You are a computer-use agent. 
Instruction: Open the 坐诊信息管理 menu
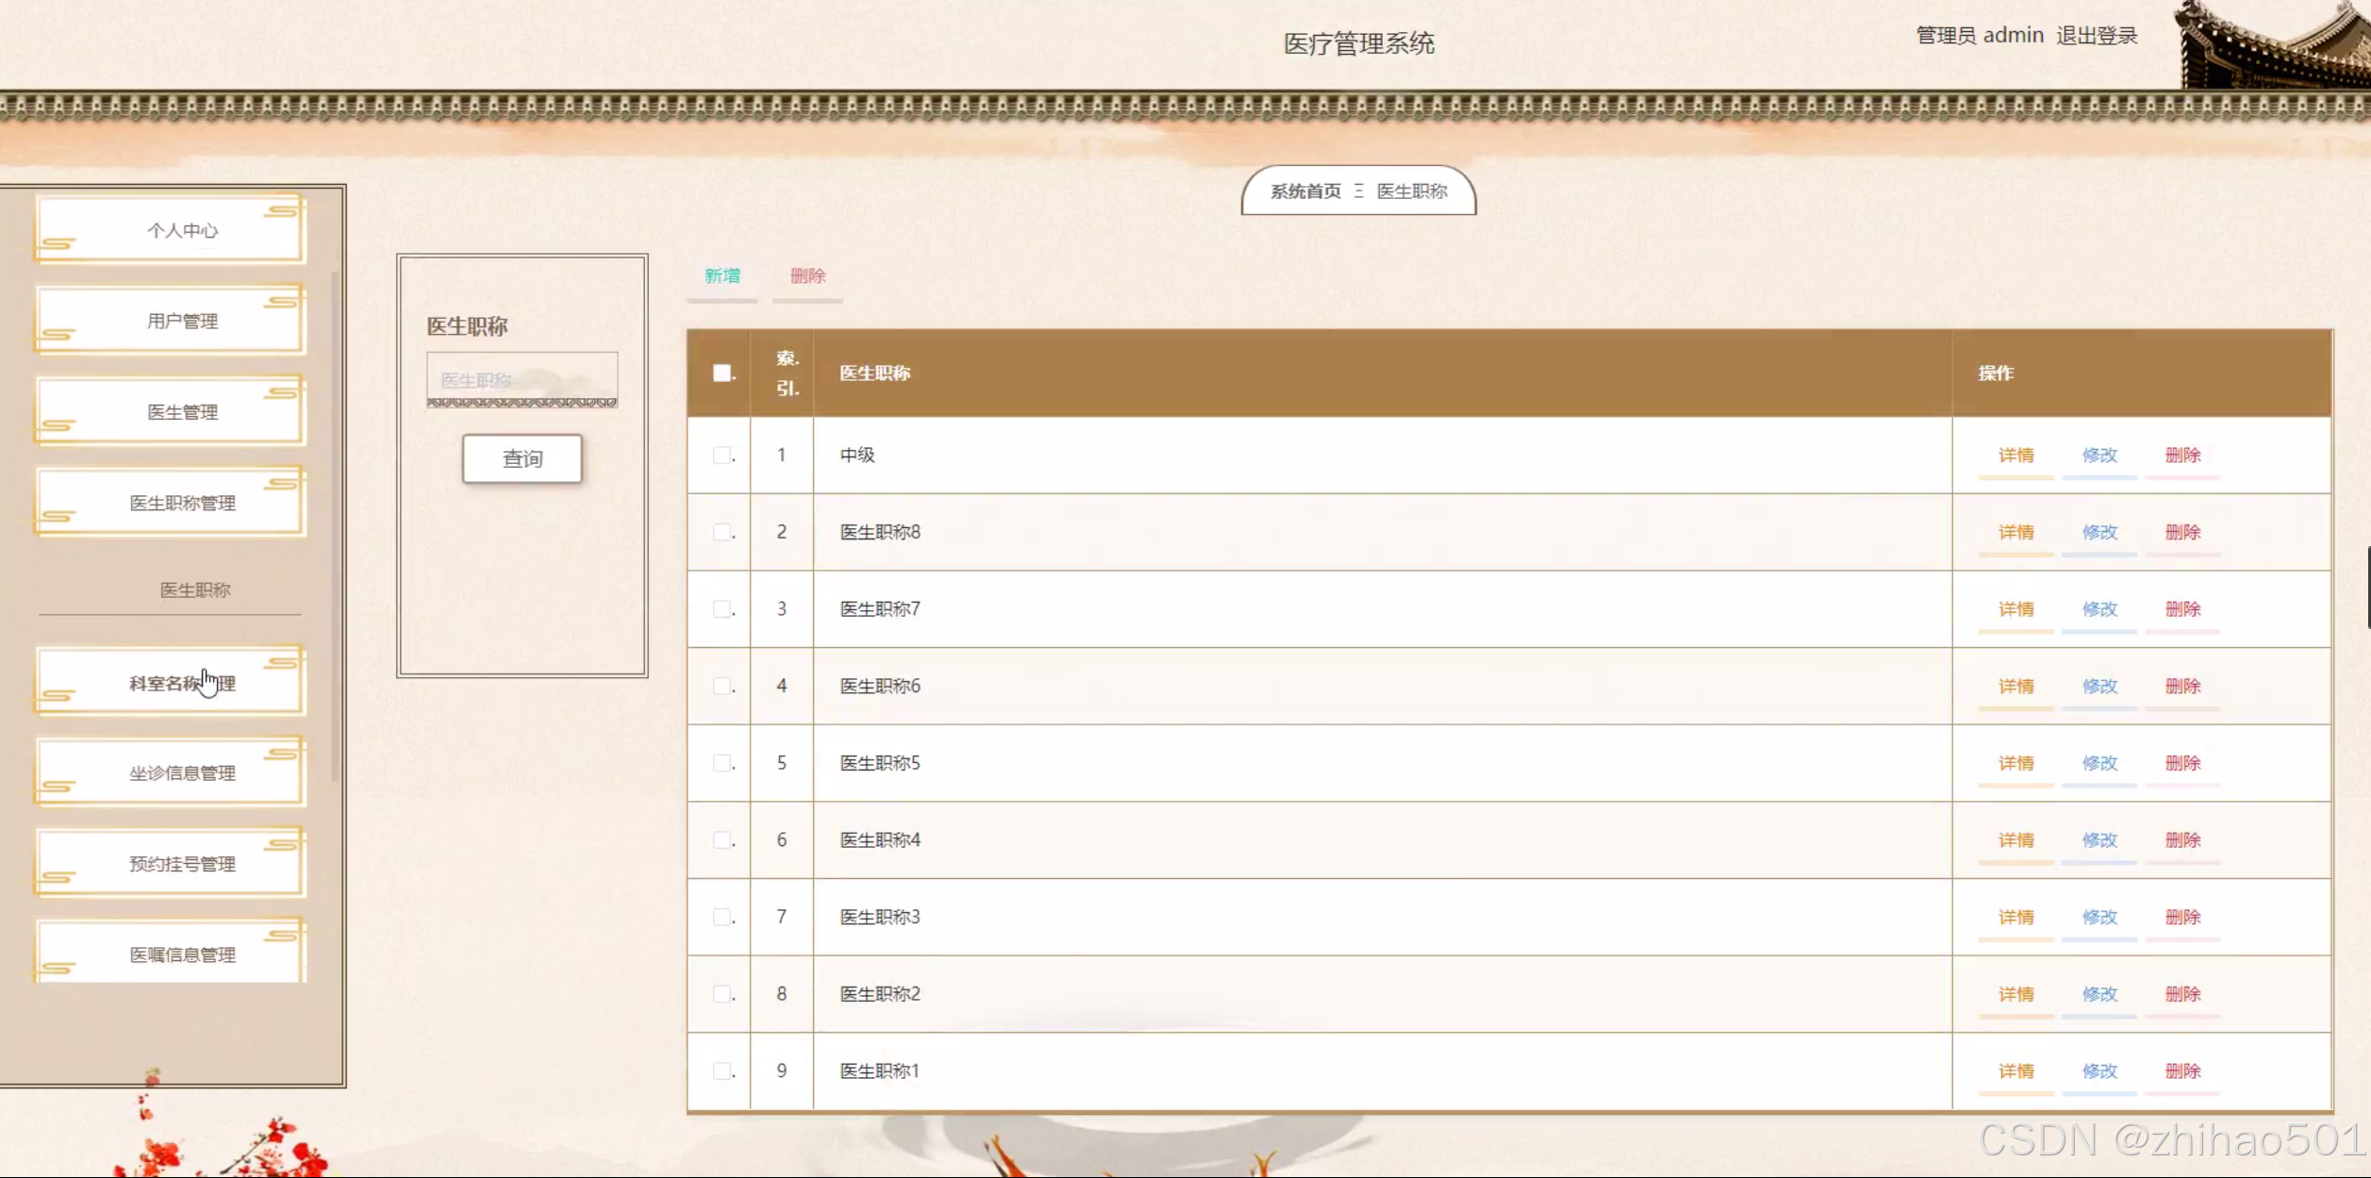click(x=182, y=773)
